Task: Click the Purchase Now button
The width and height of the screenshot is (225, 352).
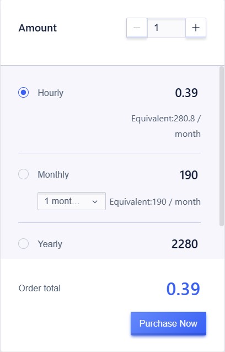Action: pos(168,323)
